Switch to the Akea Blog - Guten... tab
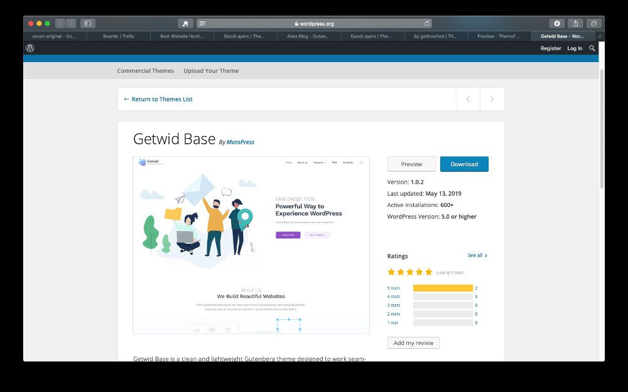This screenshot has width=628, height=392. pos(308,36)
